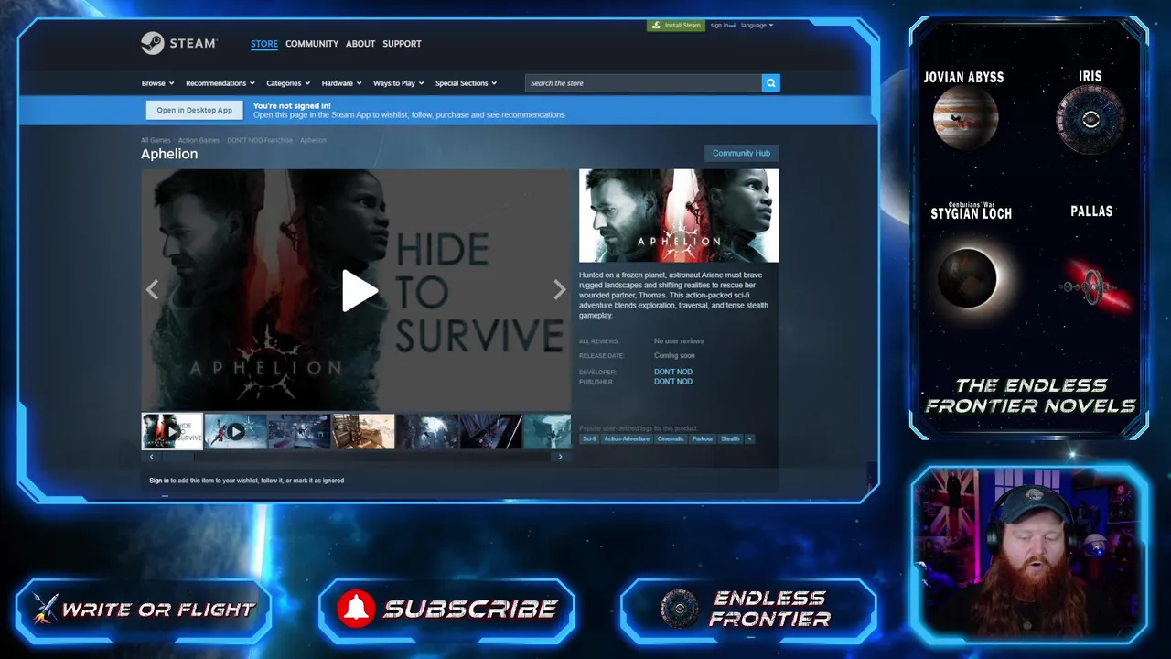1171x659 pixels.
Task: Select the Hide to Survive trailer thumbnail
Action: (x=172, y=431)
